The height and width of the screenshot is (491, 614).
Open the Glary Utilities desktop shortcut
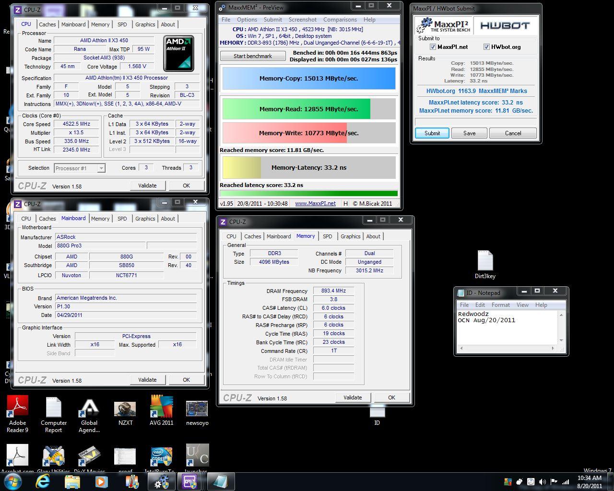tap(54, 459)
